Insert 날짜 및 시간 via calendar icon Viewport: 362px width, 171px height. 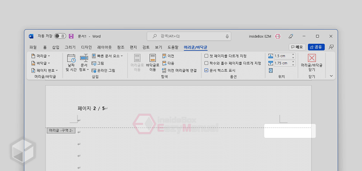[x=71, y=63]
